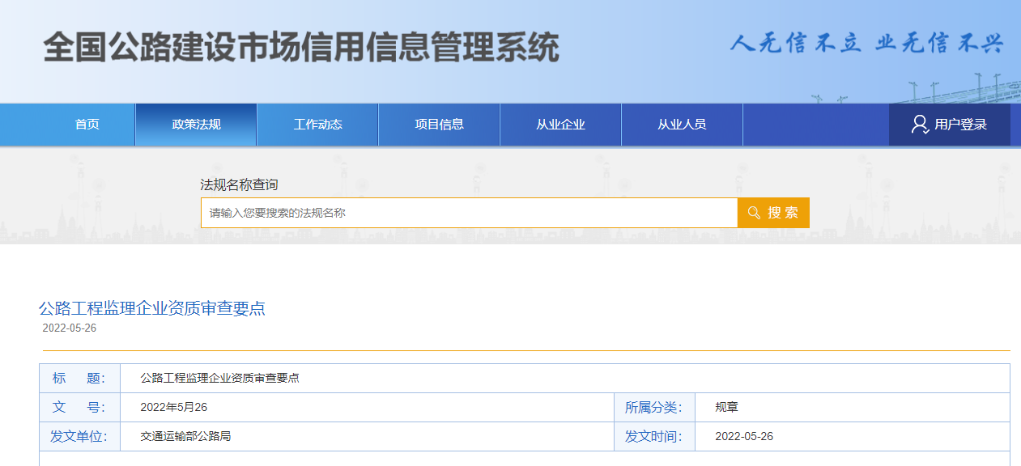Click the 用户登录 text to sign in
The image size is (1021, 466).
coord(960,125)
